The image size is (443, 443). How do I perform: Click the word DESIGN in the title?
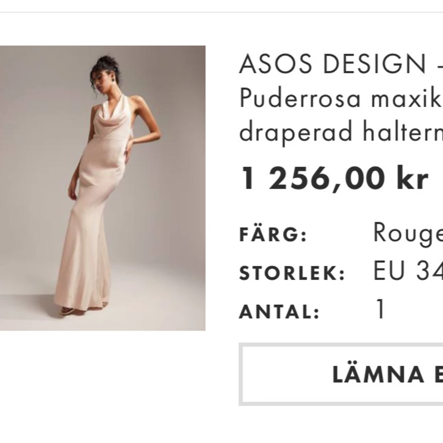[x=374, y=64]
